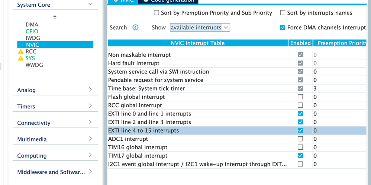Switch to the Code generation tab
This screenshot has height=185, width=371.
point(168,1)
